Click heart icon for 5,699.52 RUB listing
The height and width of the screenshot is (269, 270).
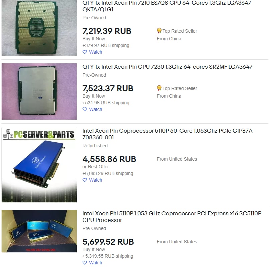pyautogui.click(x=85, y=263)
